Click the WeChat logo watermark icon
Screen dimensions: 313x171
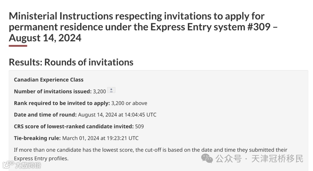(207, 159)
